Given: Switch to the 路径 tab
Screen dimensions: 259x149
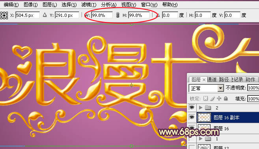Looking at the screenshot, I should tap(224, 80).
